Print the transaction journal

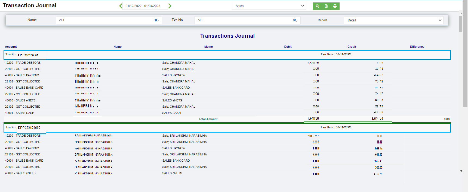tap(335, 6)
